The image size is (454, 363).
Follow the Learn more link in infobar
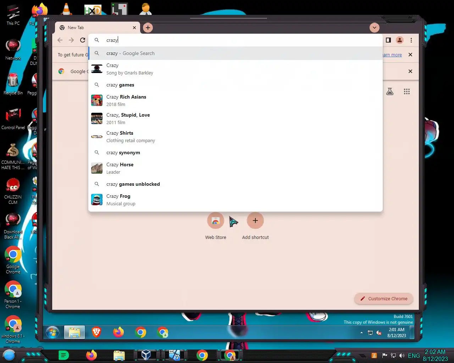coord(392,55)
